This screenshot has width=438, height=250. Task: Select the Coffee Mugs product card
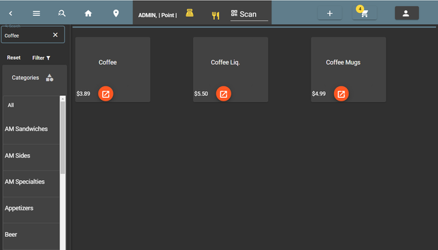coord(348,69)
